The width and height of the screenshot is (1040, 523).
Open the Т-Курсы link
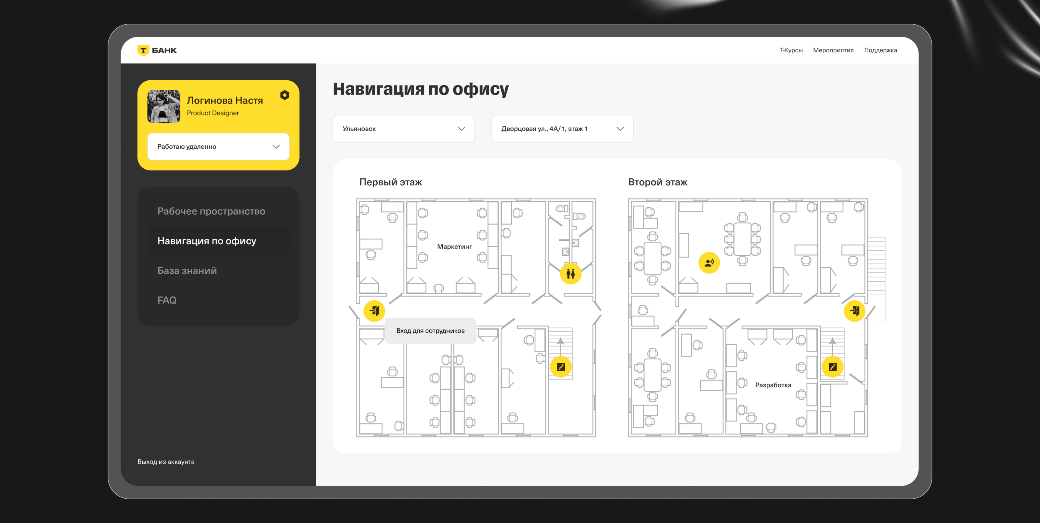790,50
